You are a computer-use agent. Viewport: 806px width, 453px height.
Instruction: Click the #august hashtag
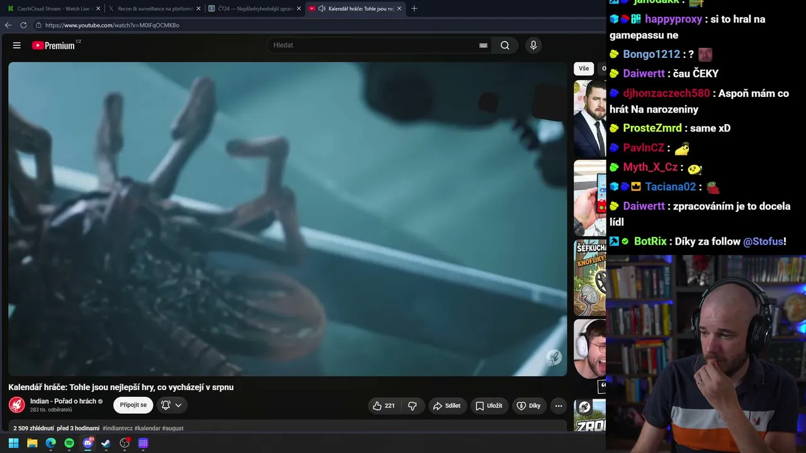173,428
